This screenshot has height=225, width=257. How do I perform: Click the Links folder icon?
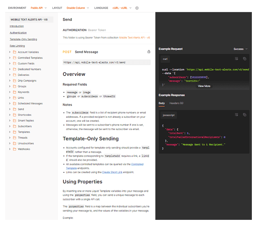pos(15,98)
